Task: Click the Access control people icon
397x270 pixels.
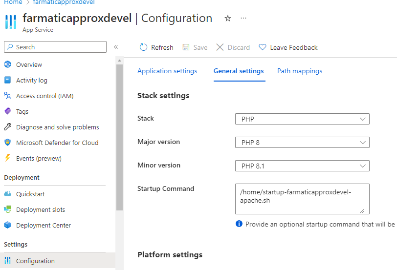Action: pos(8,96)
